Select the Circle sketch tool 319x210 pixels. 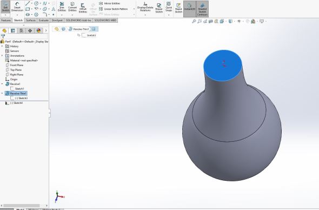coord(36,3)
